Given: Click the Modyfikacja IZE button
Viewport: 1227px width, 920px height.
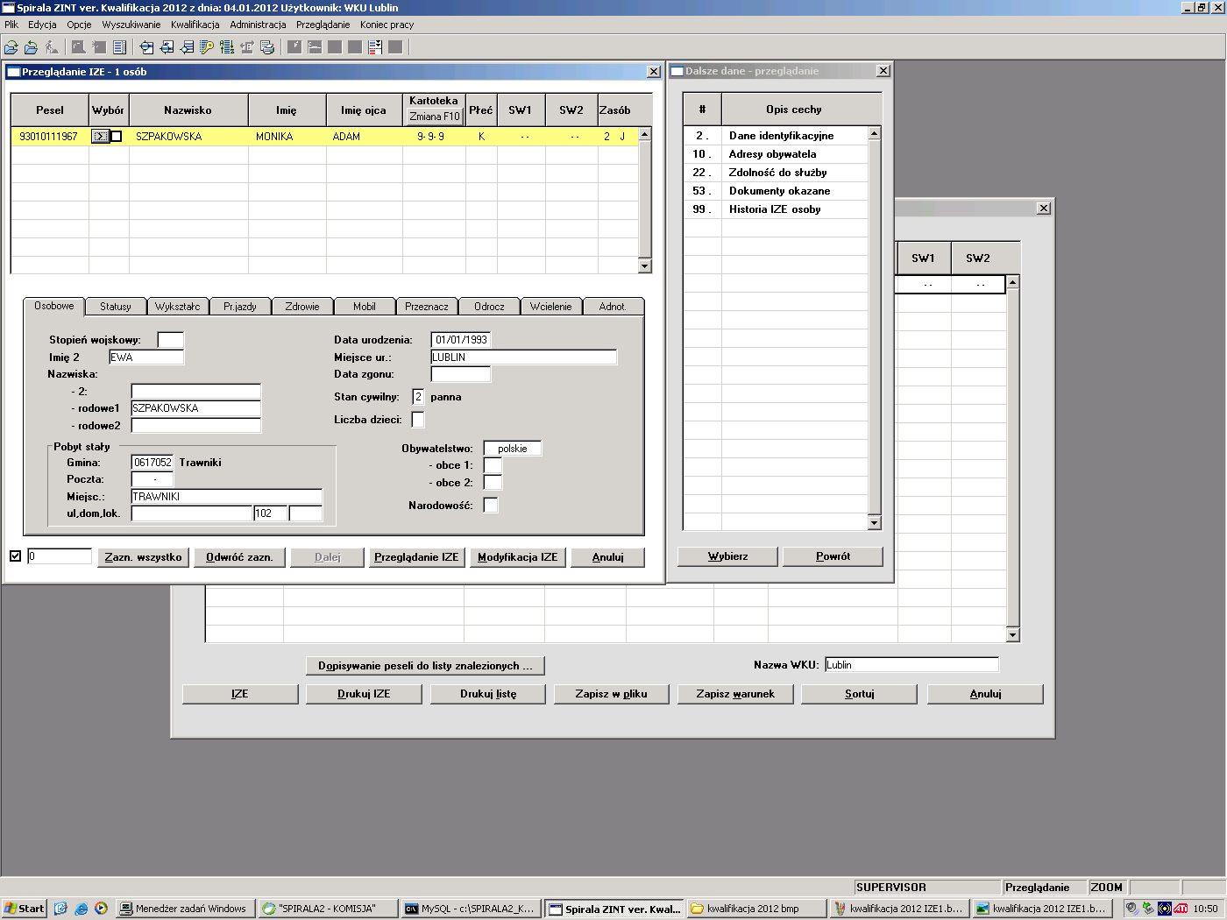Looking at the screenshot, I should pyautogui.click(x=518, y=557).
